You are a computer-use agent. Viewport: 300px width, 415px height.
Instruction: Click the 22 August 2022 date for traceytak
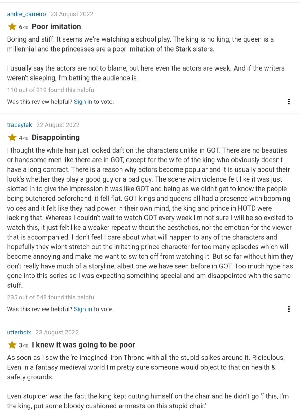58,125
